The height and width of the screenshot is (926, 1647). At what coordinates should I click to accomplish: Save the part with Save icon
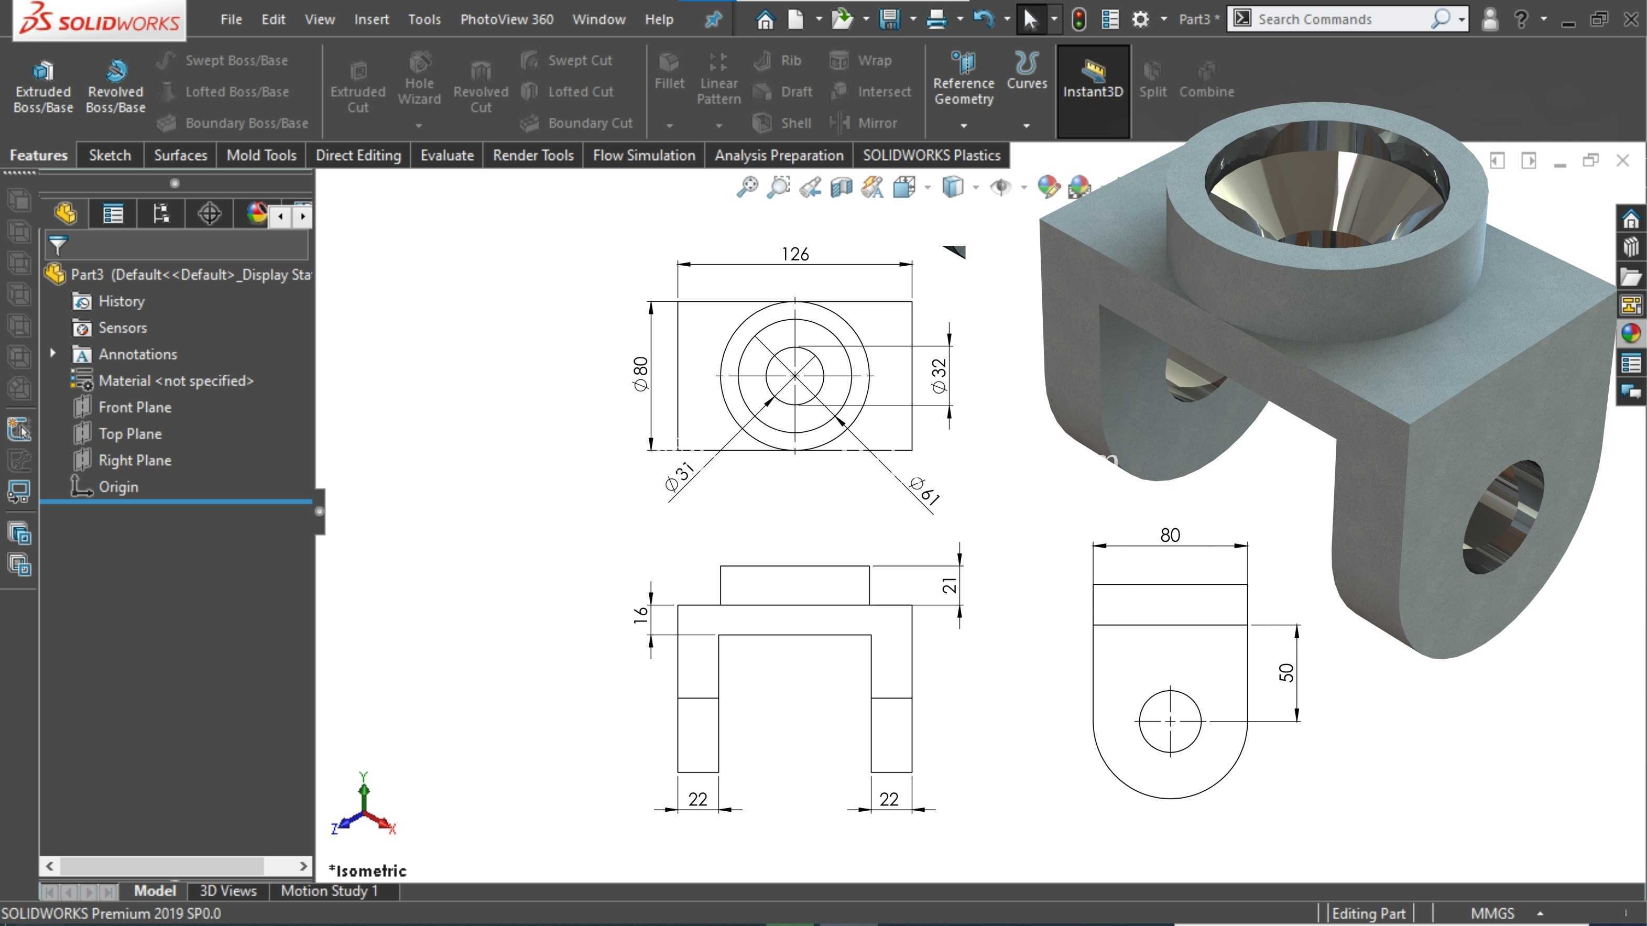pos(889,19)
